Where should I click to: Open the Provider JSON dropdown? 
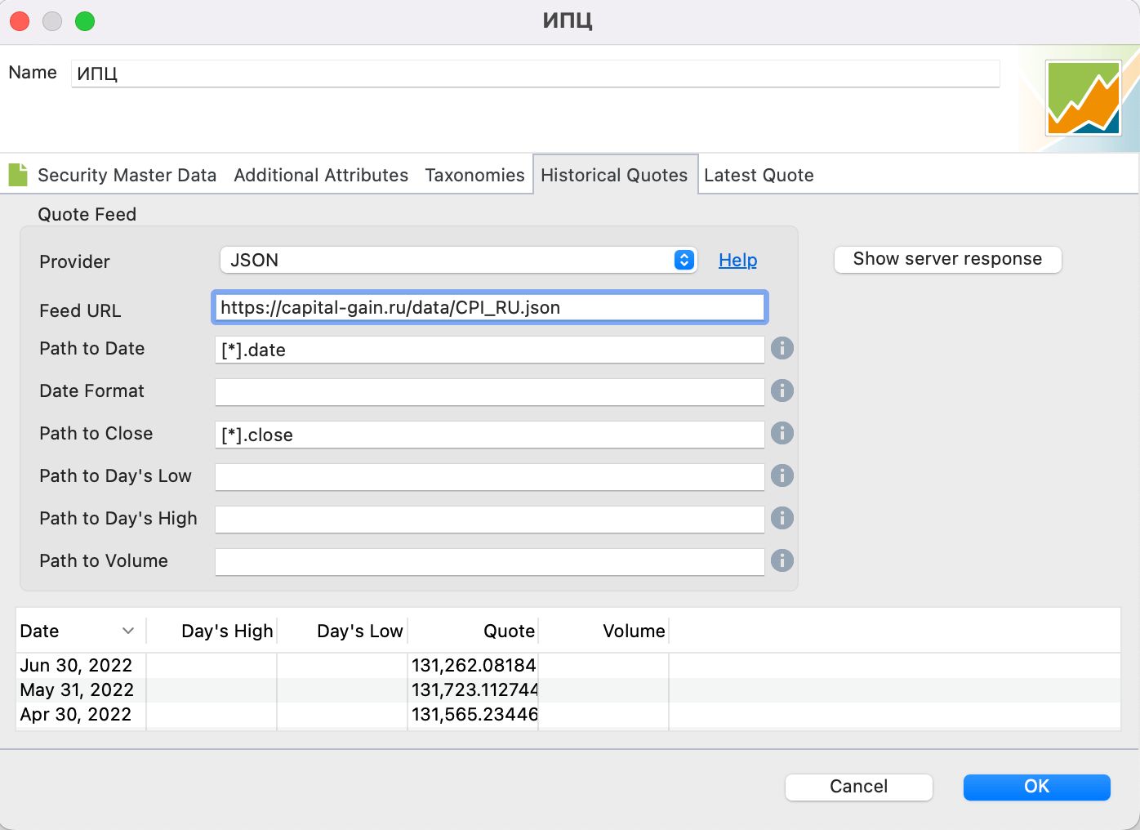click(x=458, y=261)
